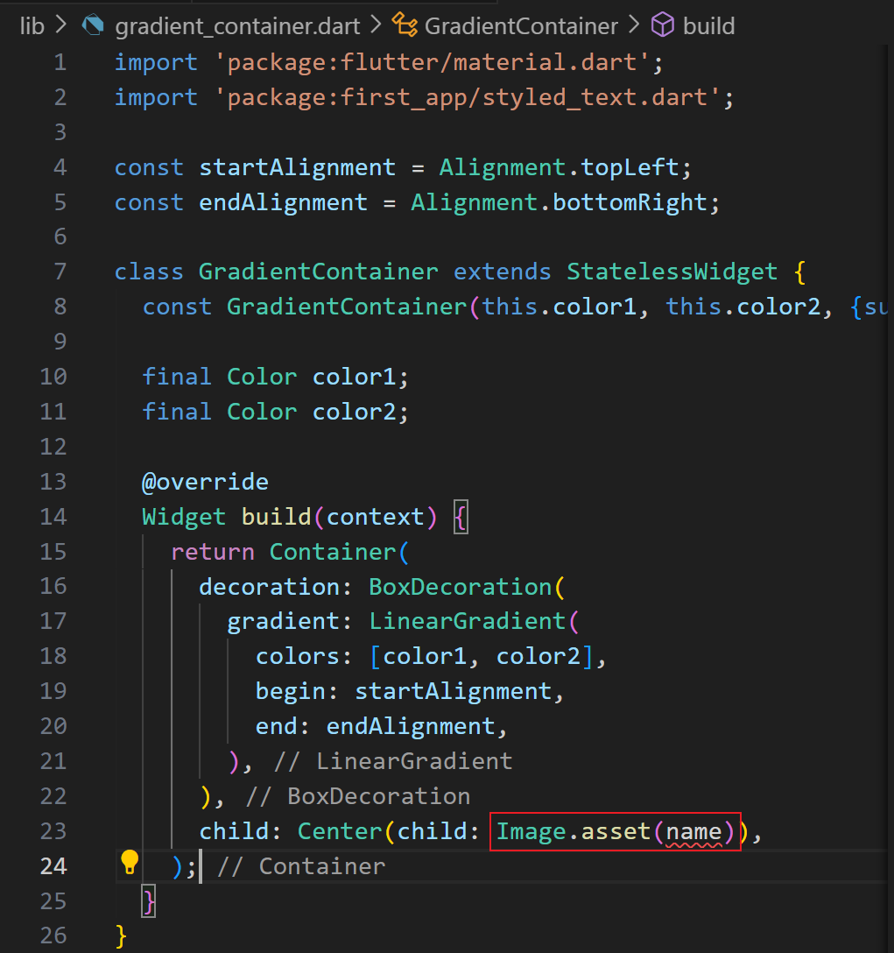Screen dimensions: 894x953
Task: Click the class symbol icon beside GradientContainer breadcrumb
Action: [x=405, y=25]
